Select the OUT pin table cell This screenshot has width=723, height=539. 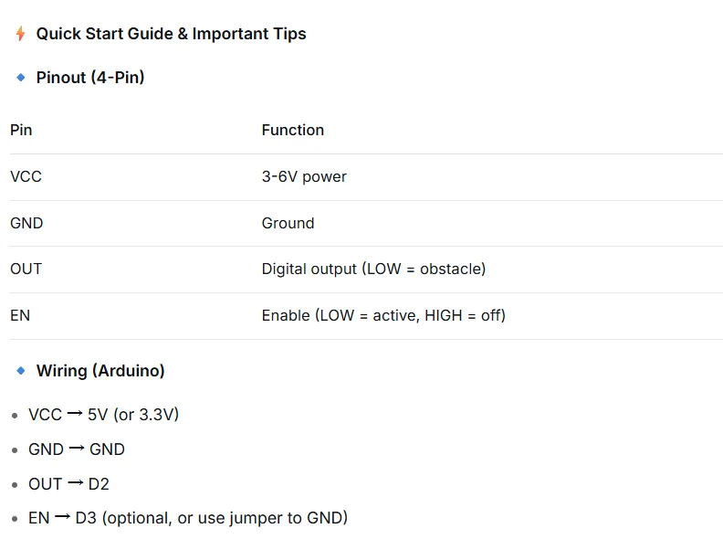coord(26,269)
